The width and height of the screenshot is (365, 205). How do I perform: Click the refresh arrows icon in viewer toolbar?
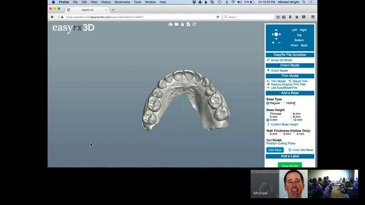click(x=194, y=24)
